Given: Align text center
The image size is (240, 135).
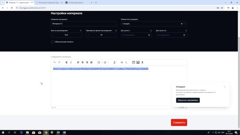Looking at the screenshot, I should click(x=82, y=62).
